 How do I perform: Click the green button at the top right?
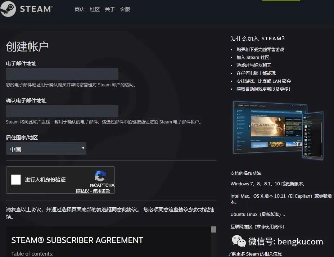tap(281, 0)
